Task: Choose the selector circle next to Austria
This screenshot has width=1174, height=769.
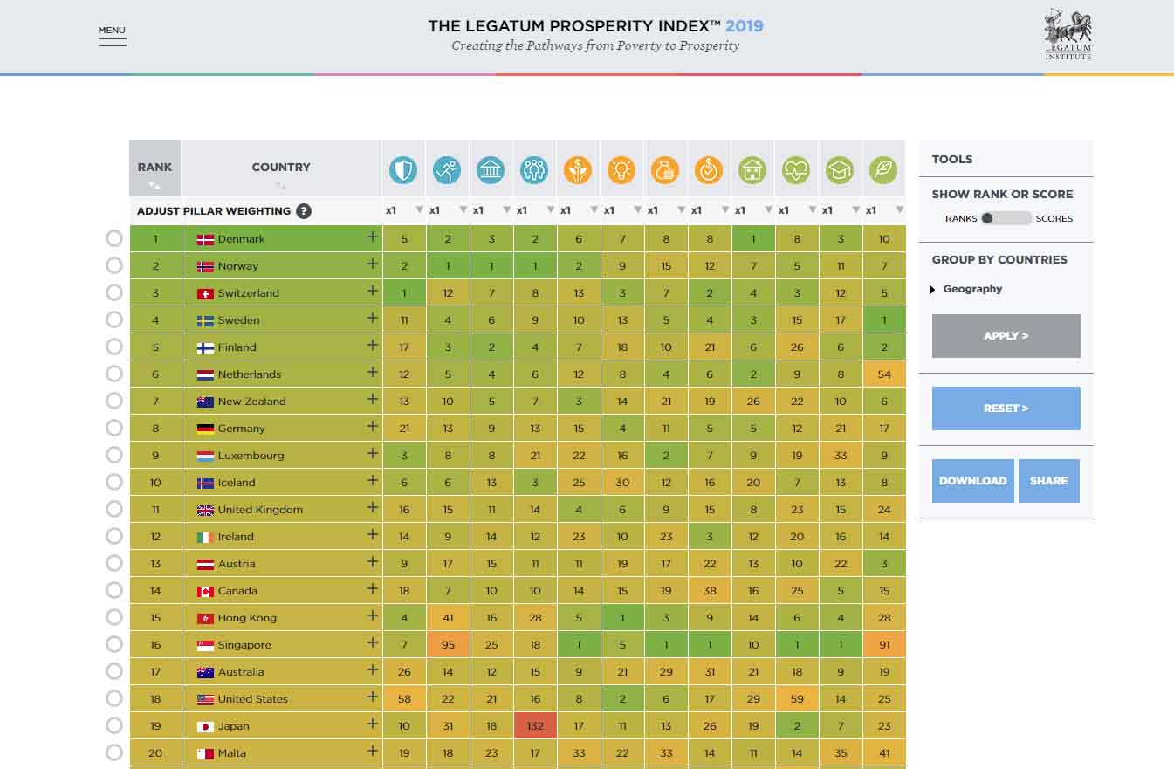Action: pos(114,563)
